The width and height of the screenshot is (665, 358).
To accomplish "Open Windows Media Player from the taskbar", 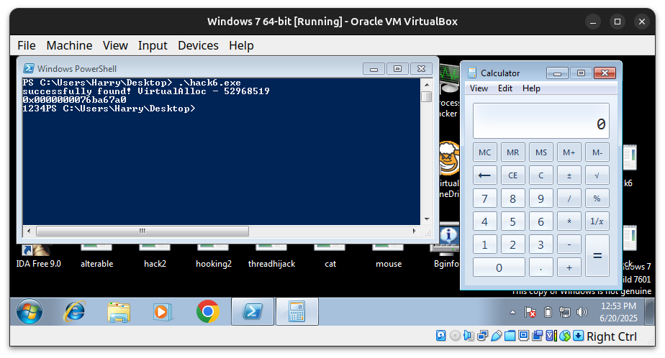I will click(x=163, y=312).
